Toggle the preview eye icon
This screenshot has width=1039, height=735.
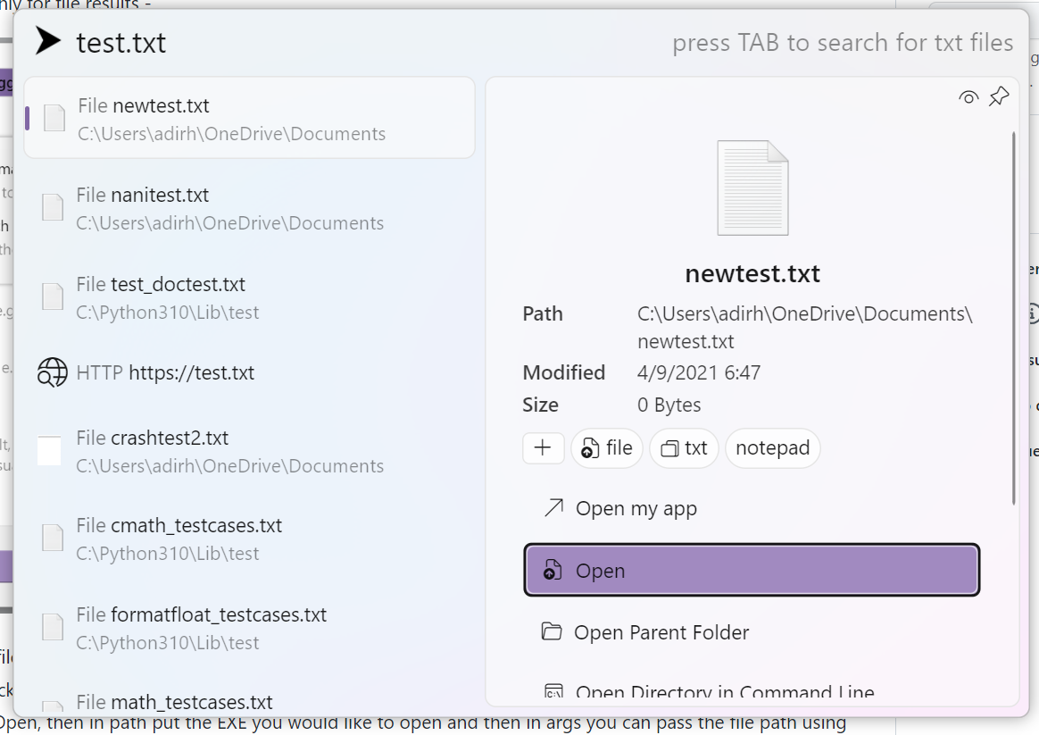968,96
